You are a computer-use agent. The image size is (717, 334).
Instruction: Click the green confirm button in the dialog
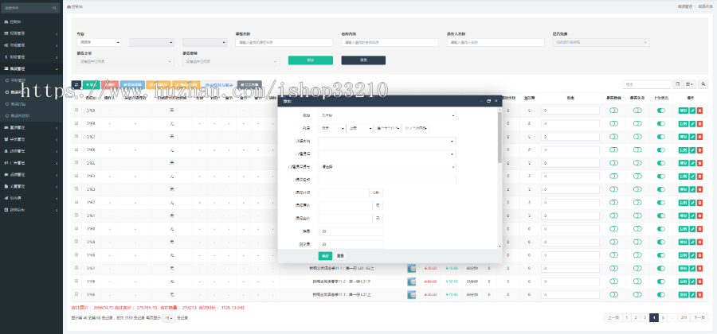point(325,255)
